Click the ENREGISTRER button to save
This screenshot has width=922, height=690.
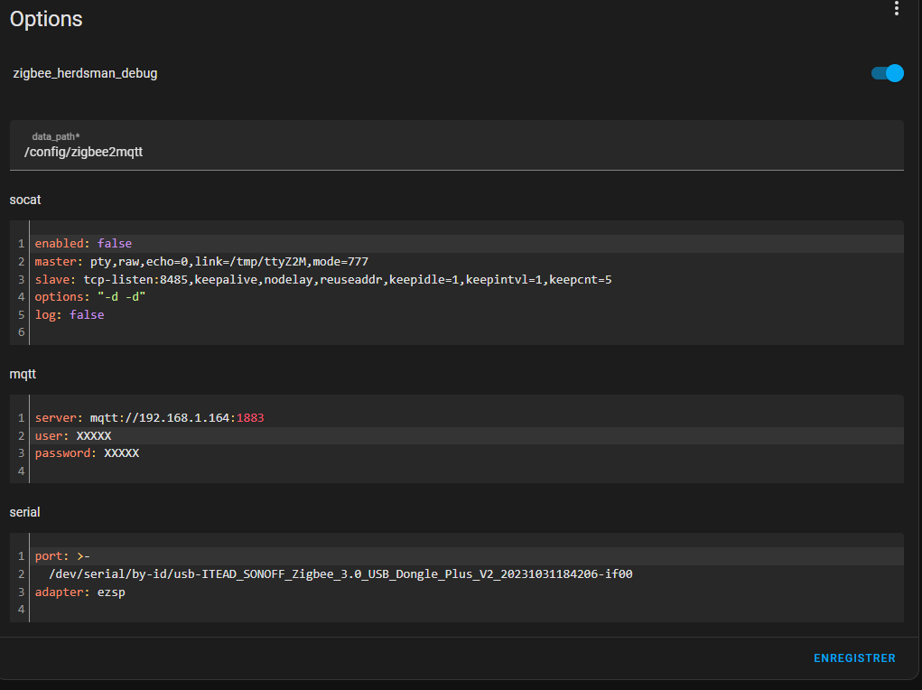(854, 658)
